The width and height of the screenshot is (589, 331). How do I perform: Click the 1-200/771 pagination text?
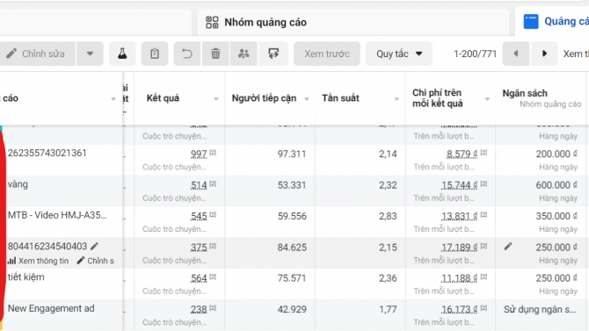[x=475, y=54]
